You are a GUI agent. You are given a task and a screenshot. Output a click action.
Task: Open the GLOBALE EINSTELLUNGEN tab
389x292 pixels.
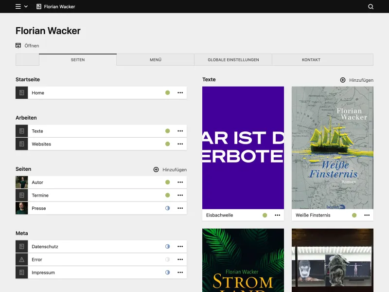pos(233,59)
